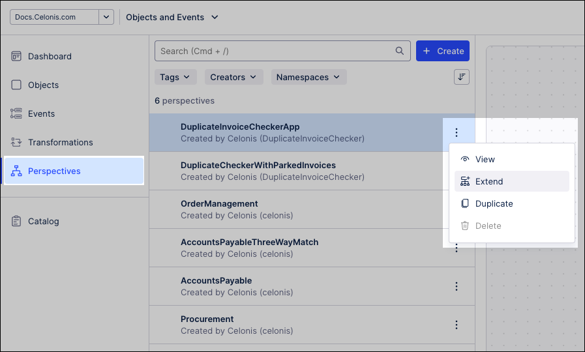585x352 pixels.
Task: Open the Docs.Celonis.com selector dropdown
Action: (62, 17)
